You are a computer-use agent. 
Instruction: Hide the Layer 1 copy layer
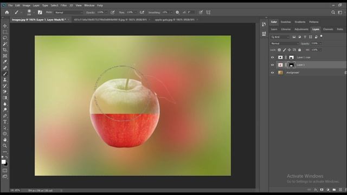[272, 57]
